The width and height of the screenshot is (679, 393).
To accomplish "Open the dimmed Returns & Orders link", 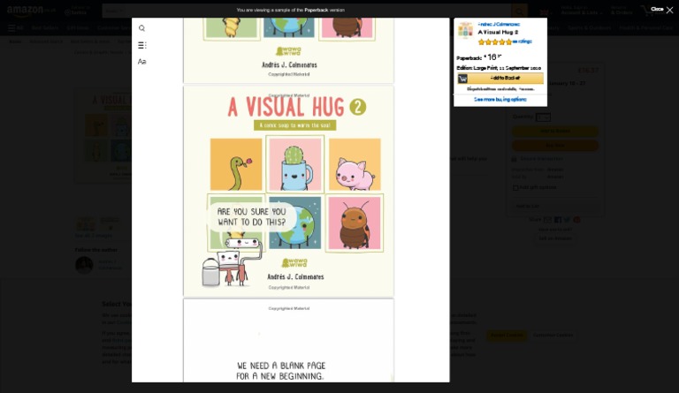I will click(x=622, y=11).
